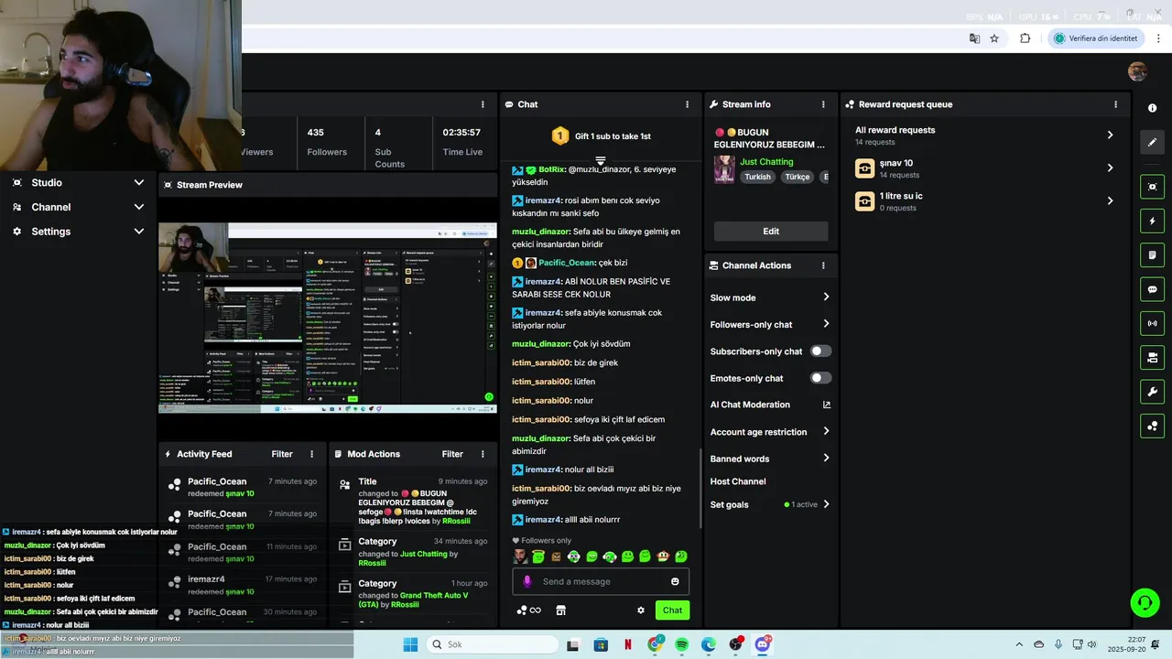Send message with green Chat button
This screenshot has height=659, width=1172.
coord(672,610)
